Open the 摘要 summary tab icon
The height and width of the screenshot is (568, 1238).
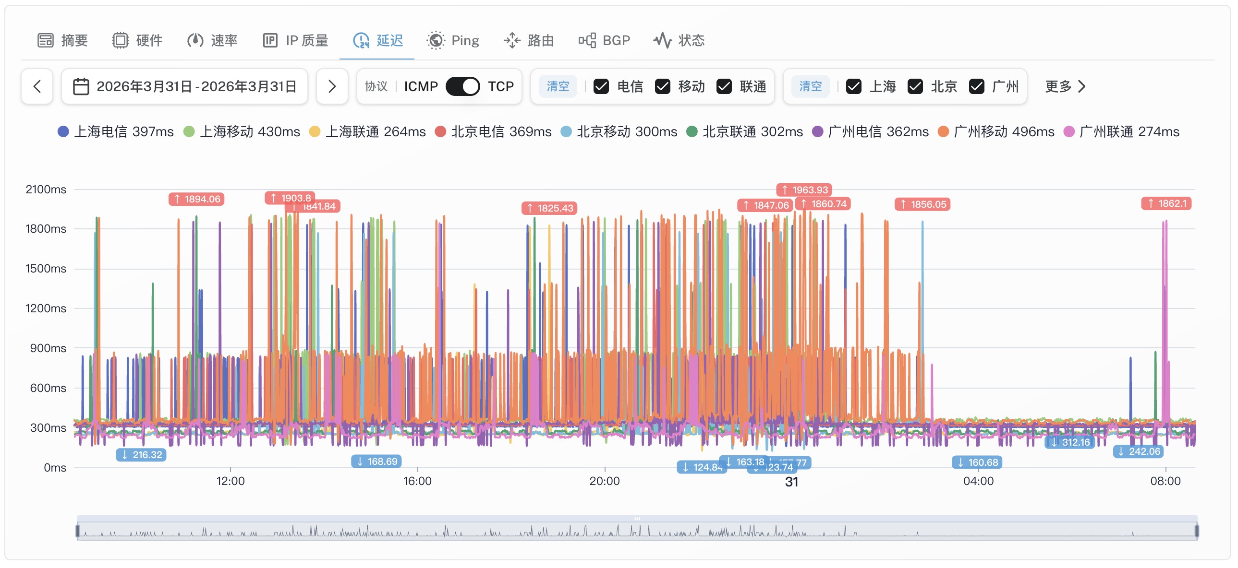pos(46,40)
